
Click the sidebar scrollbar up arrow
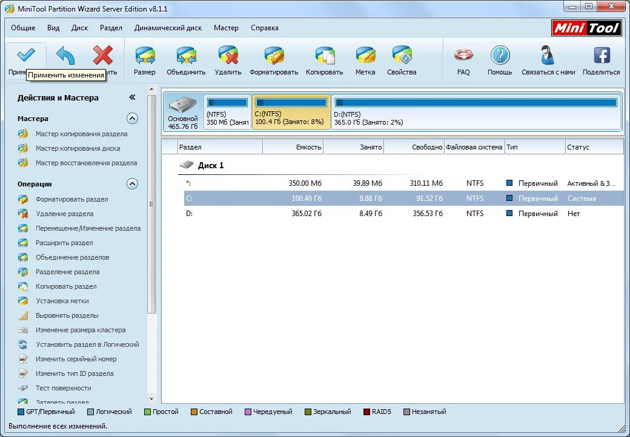(x=152, y=89)
